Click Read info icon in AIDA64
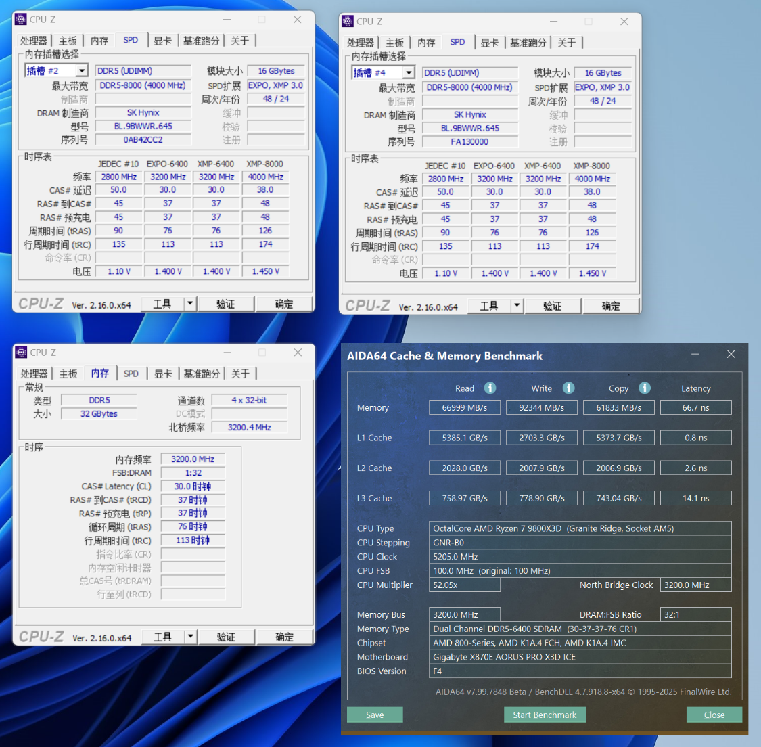 (x=490, y=388)
